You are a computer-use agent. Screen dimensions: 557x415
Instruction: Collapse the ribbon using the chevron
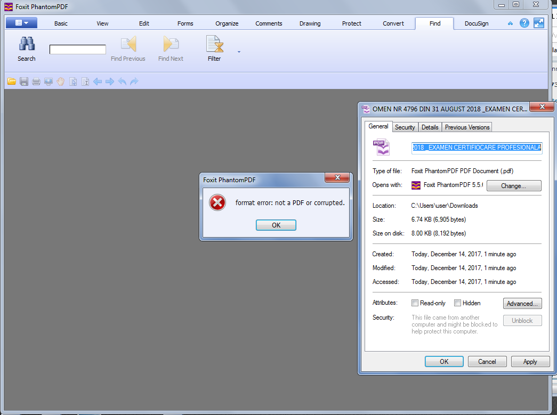tap(510, 23)
